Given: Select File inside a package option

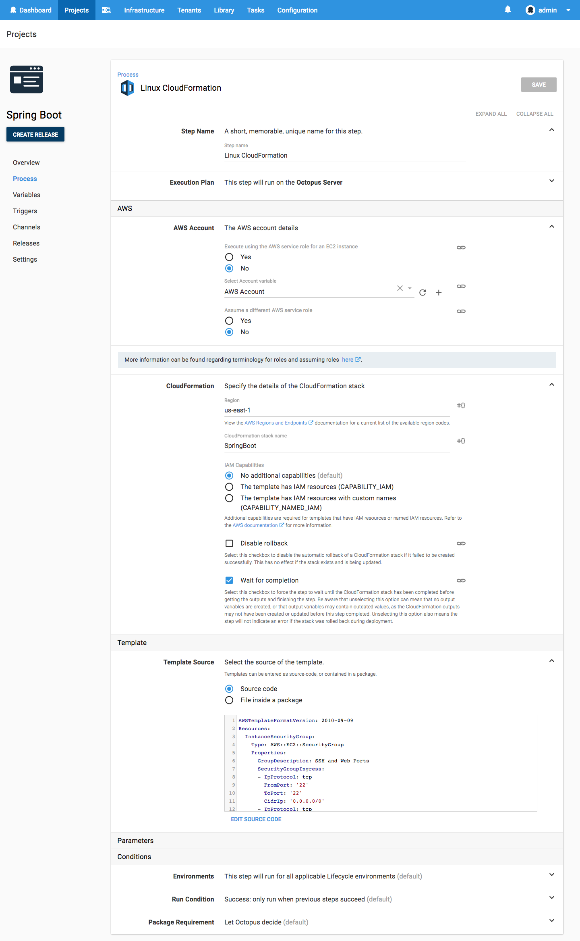Looking at the screenshot, I should tap(229, 700).
